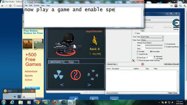This screenshot has height=105, width=187.
Task: Open Table Extras in Cheat Engine
Action: [173, 93]
